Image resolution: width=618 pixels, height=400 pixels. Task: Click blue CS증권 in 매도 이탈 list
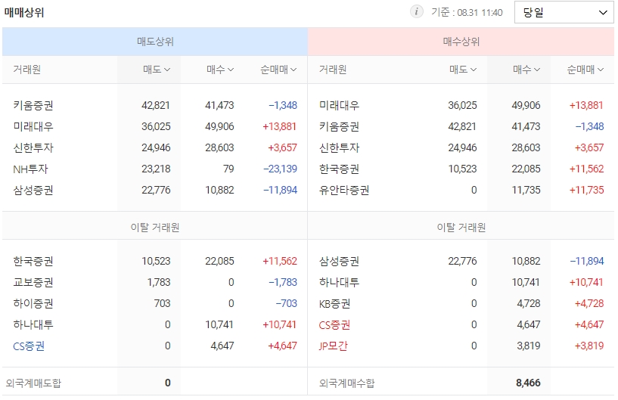(29, 346)
